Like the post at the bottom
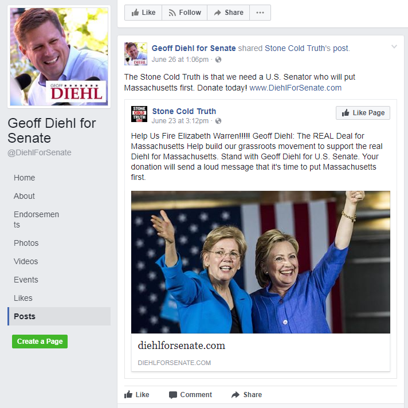The height and width of the screenshot is (408, 408). 137,394
